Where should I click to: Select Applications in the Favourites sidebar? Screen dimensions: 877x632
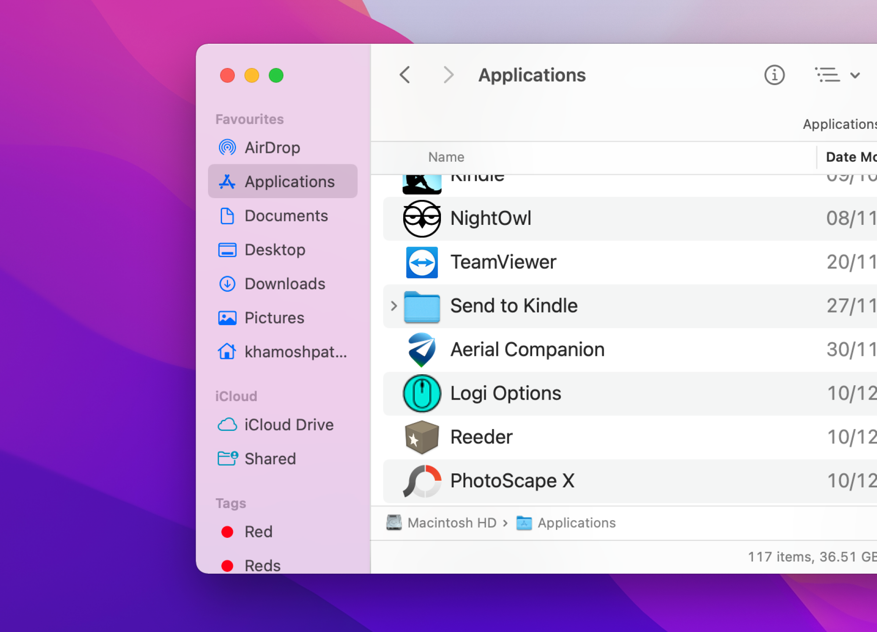(x=283, y=181)
